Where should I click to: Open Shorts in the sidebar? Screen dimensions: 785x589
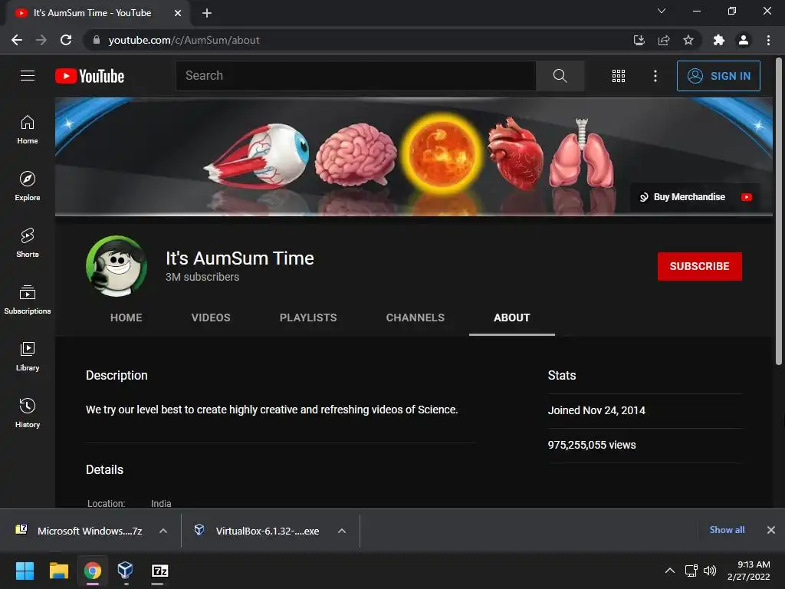[x=28, y=243]
